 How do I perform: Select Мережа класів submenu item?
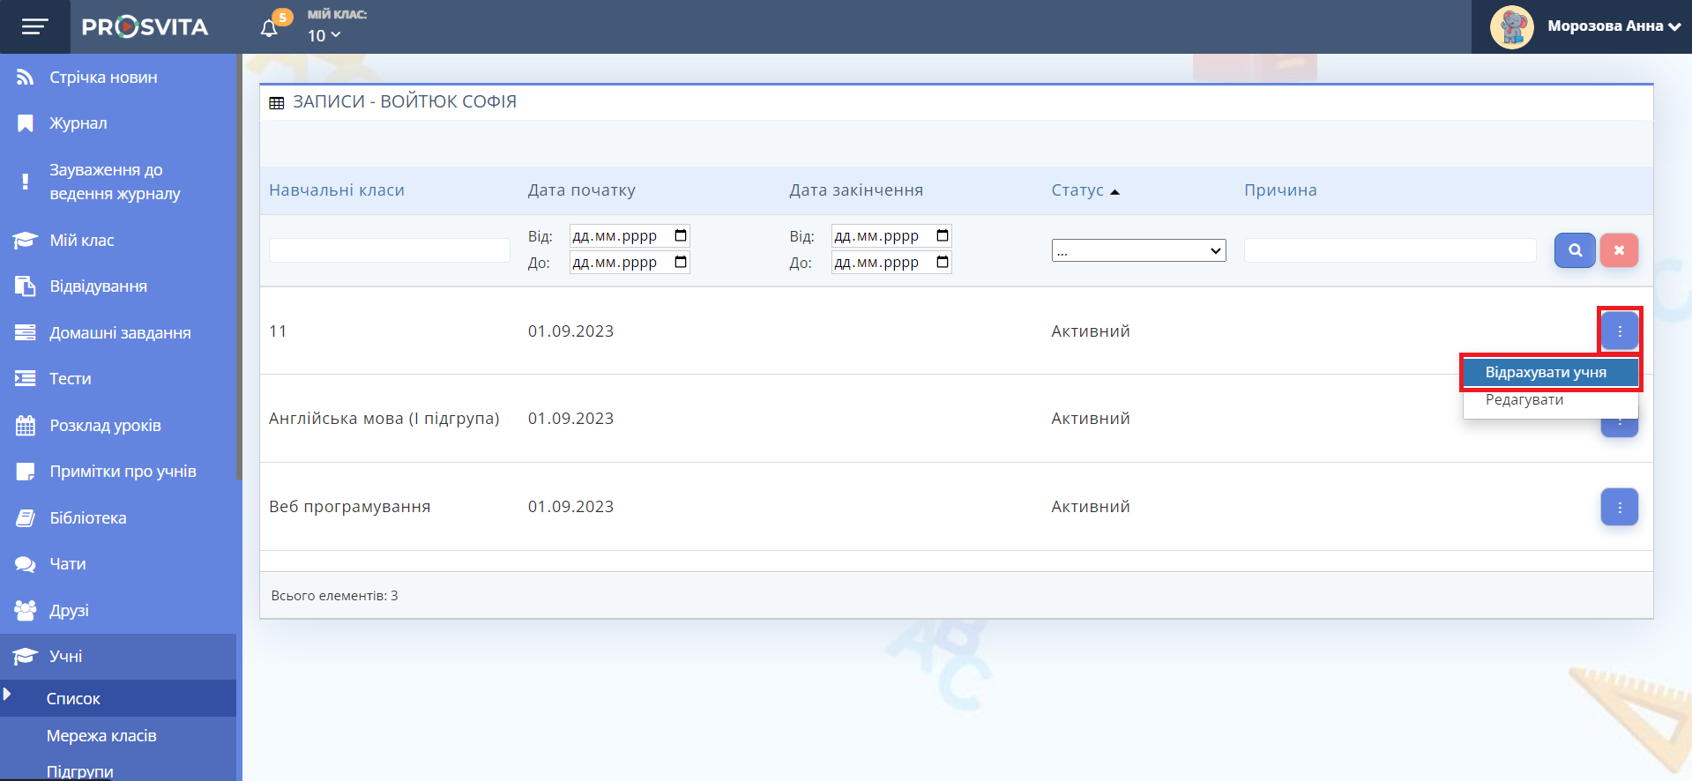101,736
